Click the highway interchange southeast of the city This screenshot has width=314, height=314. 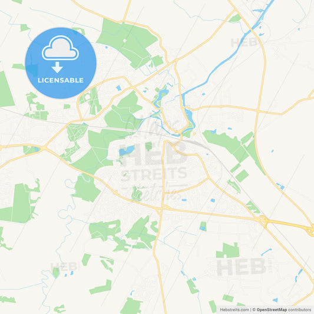263,220
